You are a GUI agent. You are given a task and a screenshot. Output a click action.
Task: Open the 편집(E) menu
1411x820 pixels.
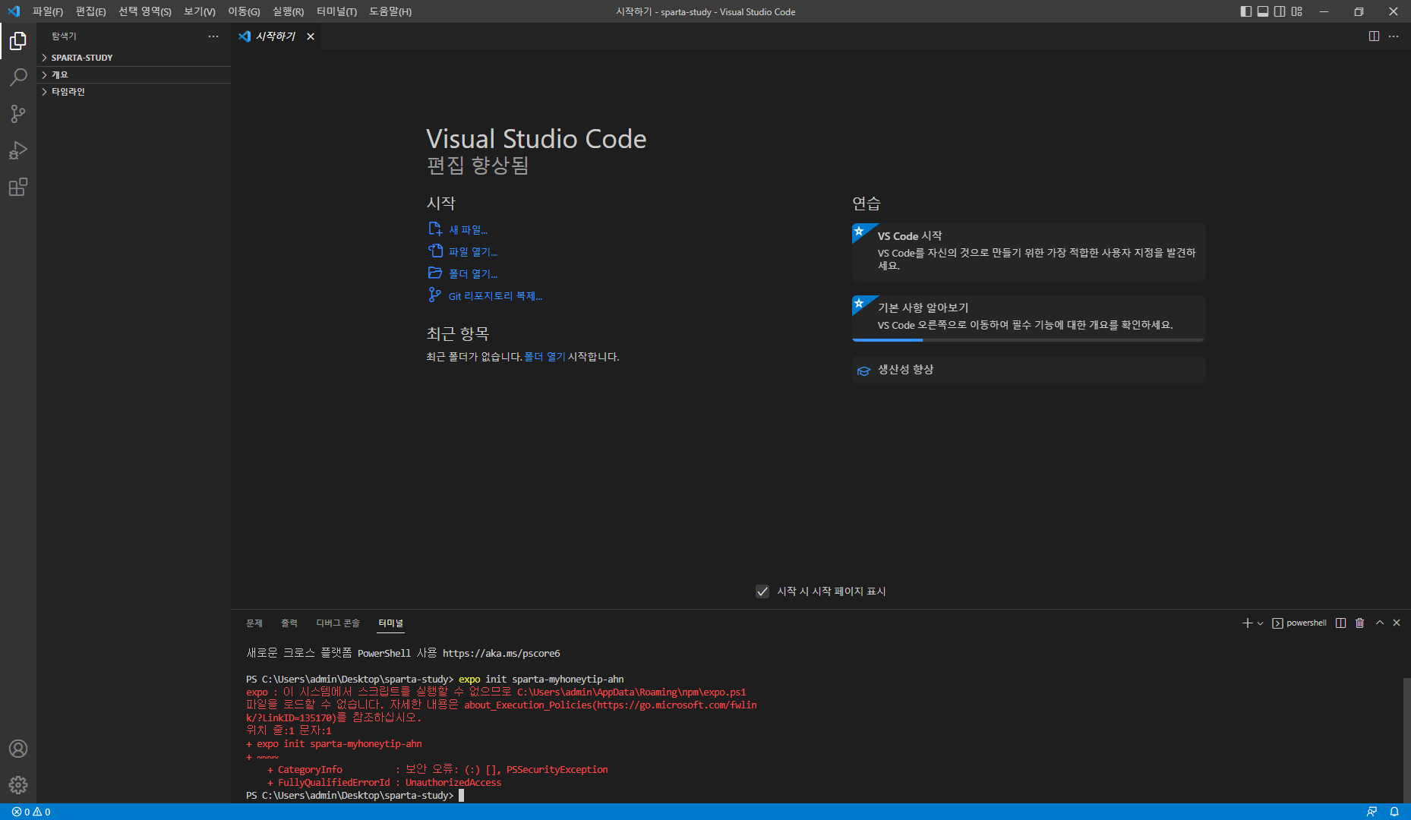coord(90,11)
